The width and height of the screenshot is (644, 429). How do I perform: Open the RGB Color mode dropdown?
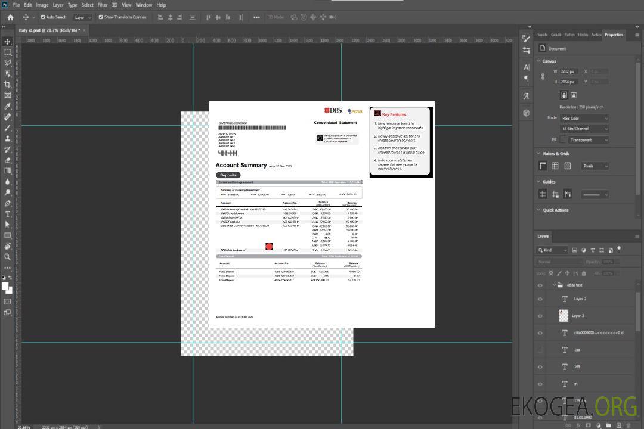(x=584, y=118)
